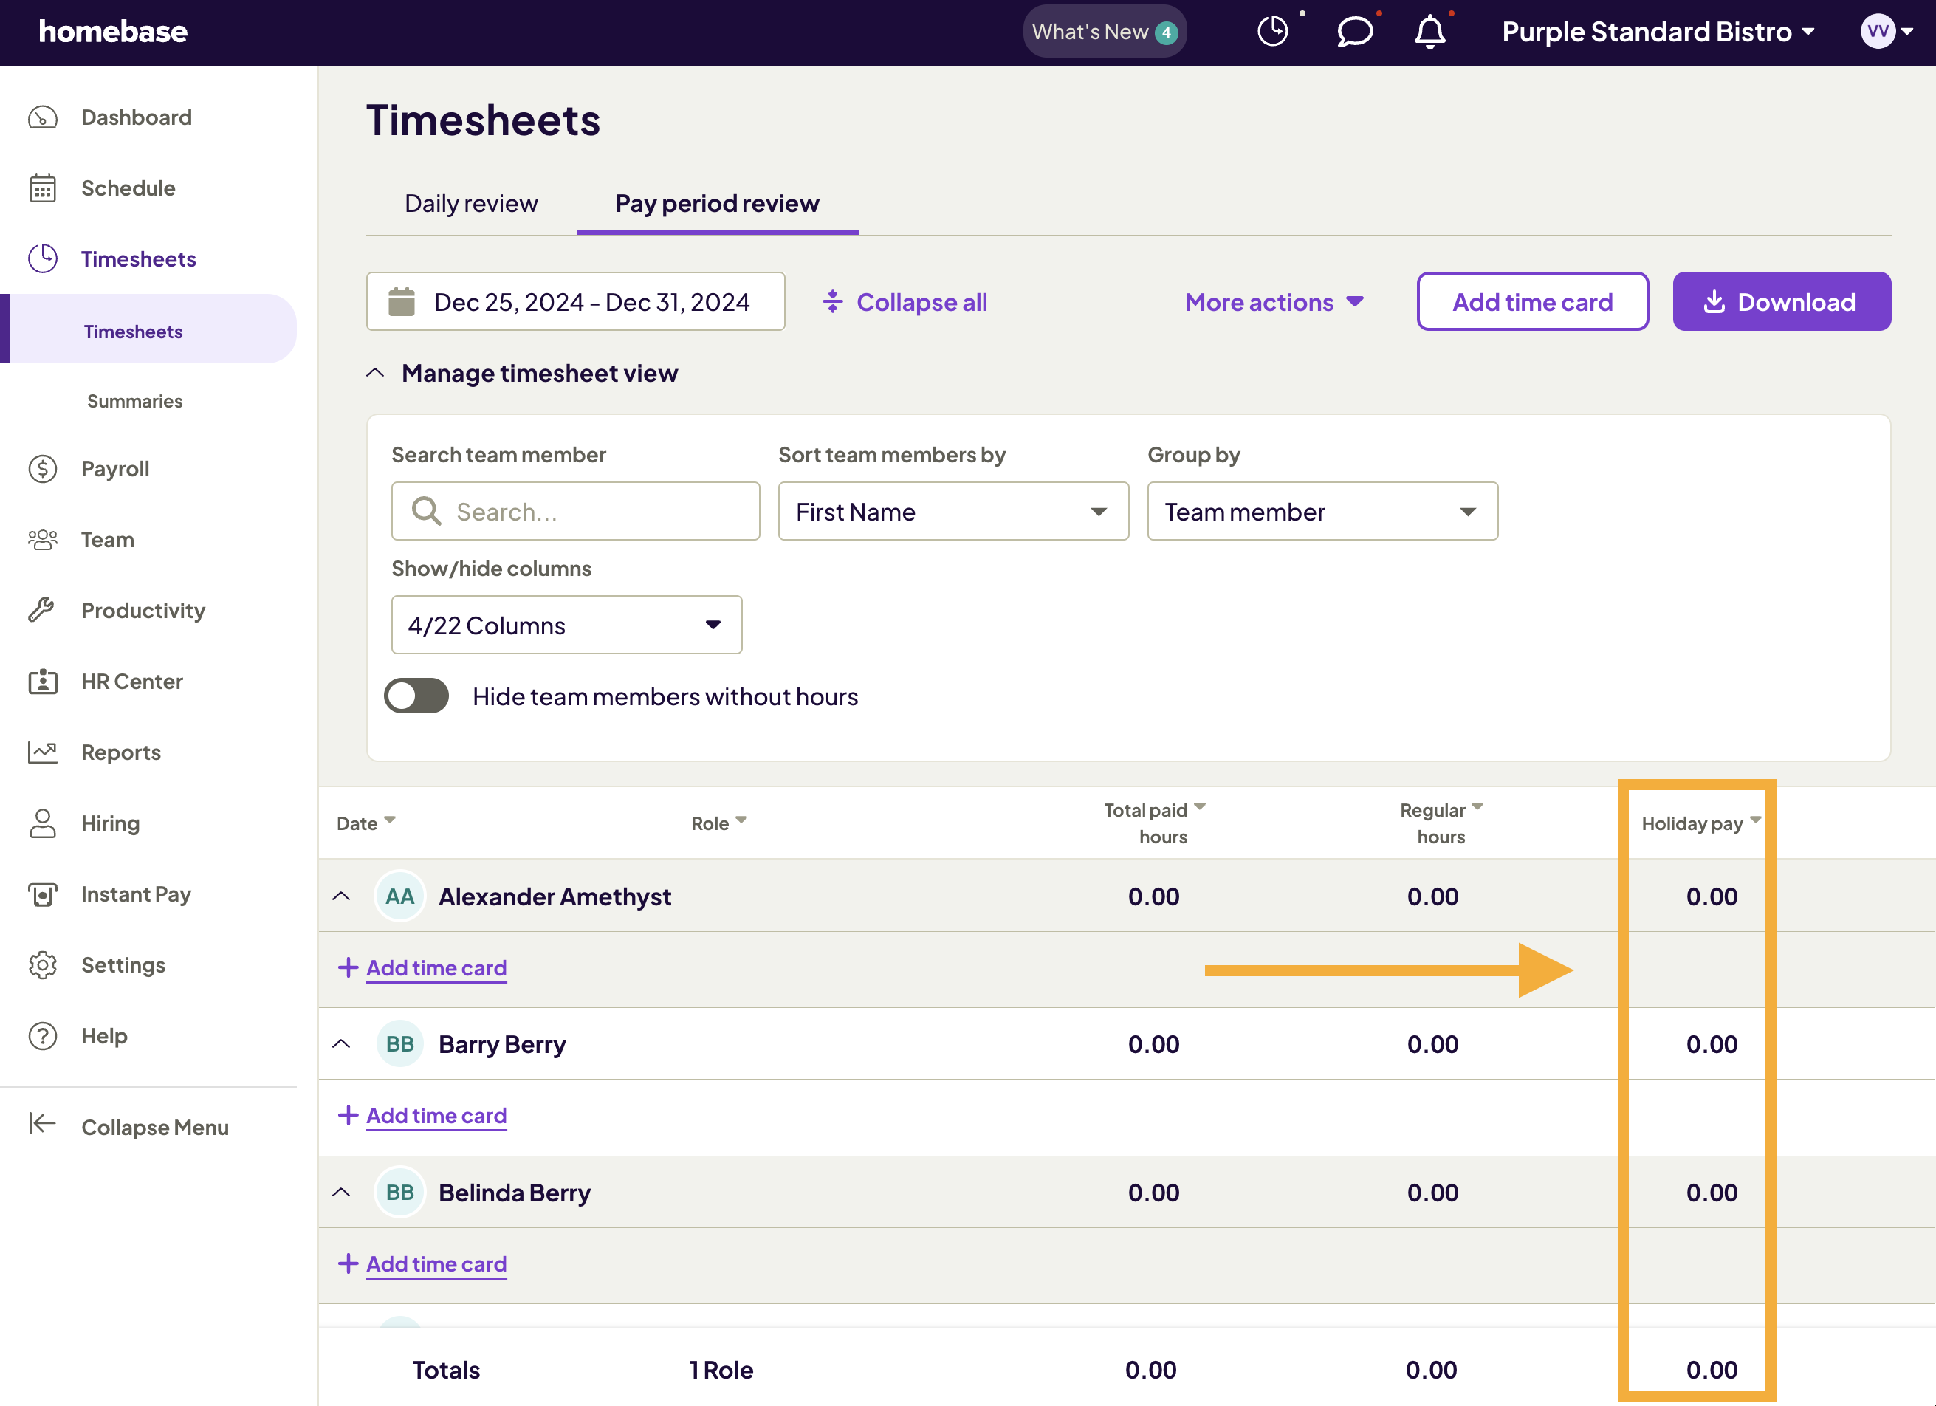Collapse Manage timesheet view section
The width and height of the screenshot is (1936, 1406).
[376, 373]
